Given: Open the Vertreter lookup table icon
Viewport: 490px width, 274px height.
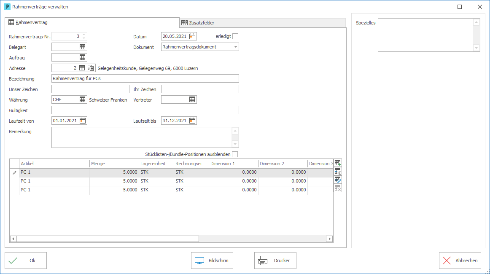Looking at the screenshot, I should coord(192,99).
